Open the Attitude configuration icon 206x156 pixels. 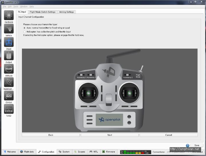pyautogui.click(x=9, y=69)
